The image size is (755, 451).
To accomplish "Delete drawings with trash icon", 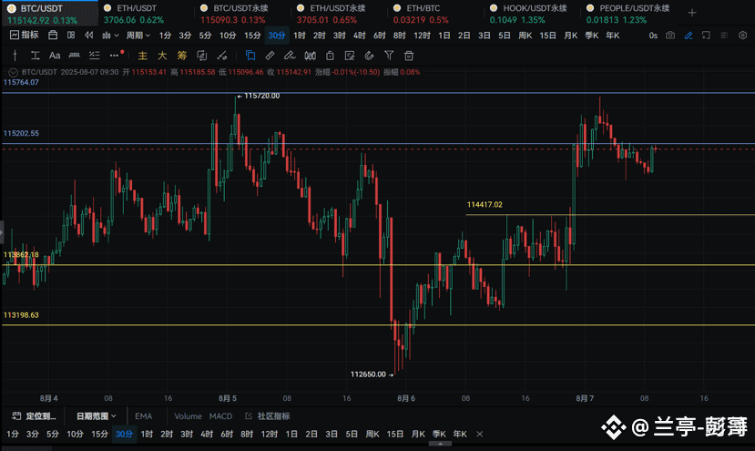I will click(x=409, y=56).
